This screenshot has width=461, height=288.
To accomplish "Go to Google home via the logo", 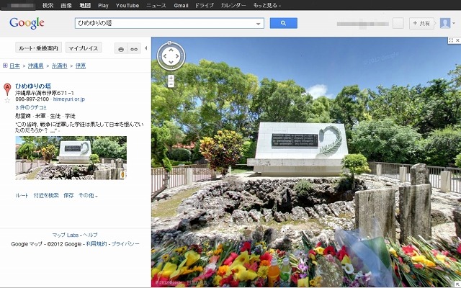I will coord(27,23).
